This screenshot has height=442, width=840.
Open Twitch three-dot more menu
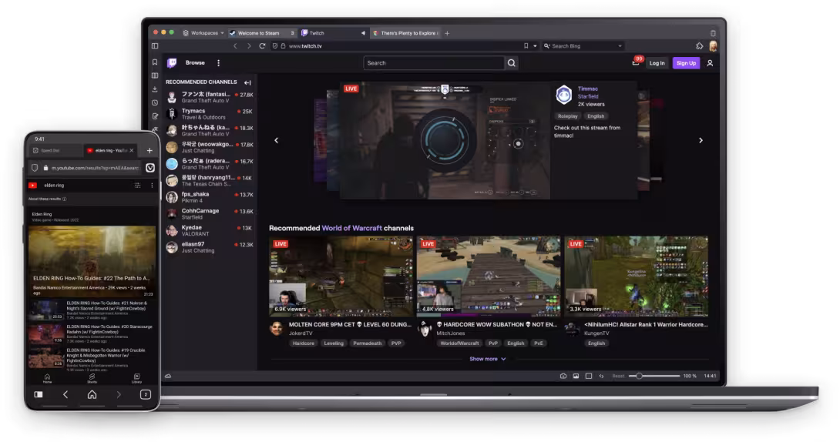click(218, 63)
